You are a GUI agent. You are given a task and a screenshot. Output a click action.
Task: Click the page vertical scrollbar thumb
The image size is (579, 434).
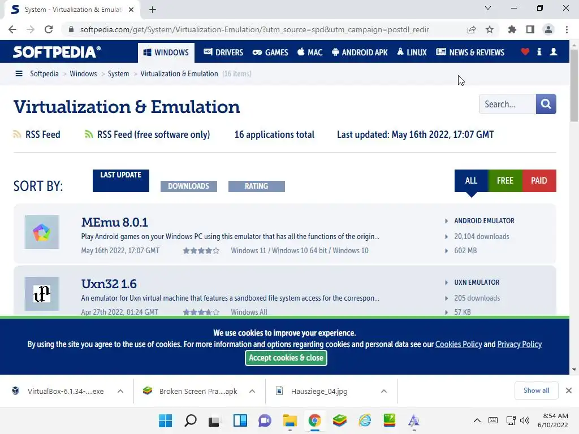click(x=574, y=85)
